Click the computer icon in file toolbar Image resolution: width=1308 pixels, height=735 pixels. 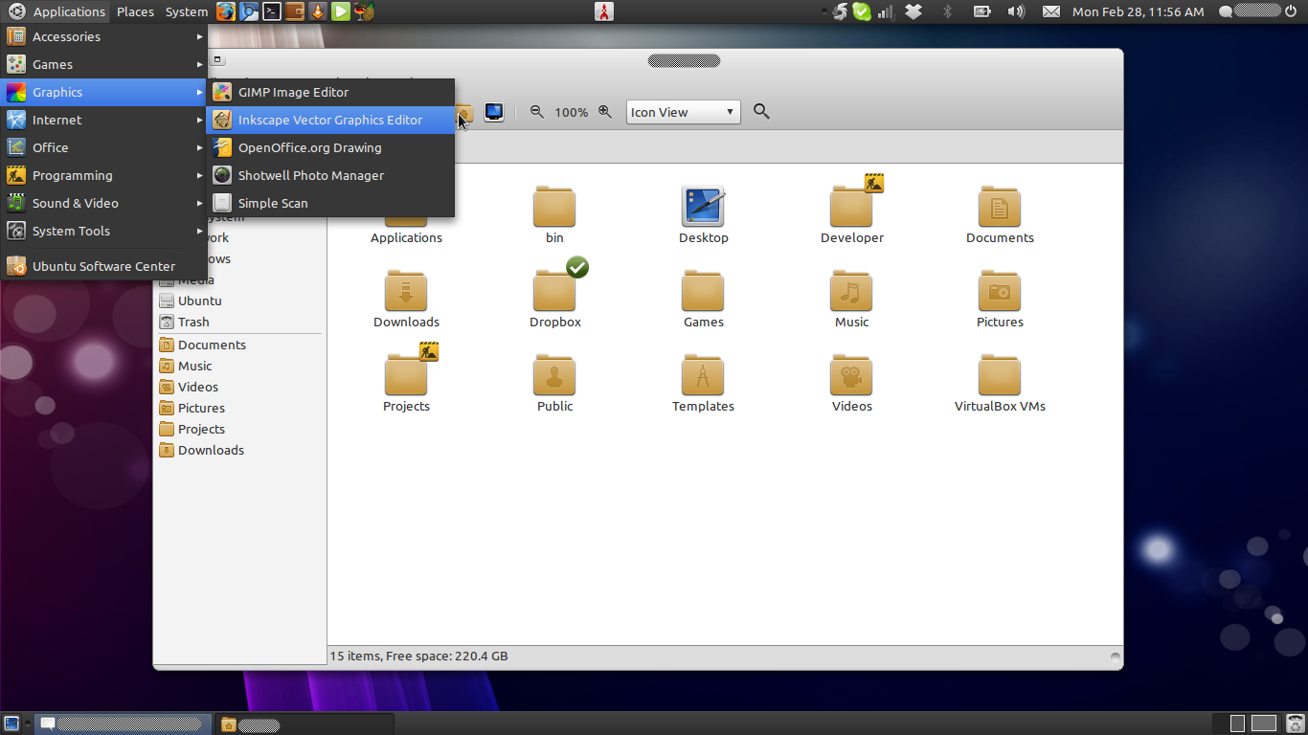(494, 112)
